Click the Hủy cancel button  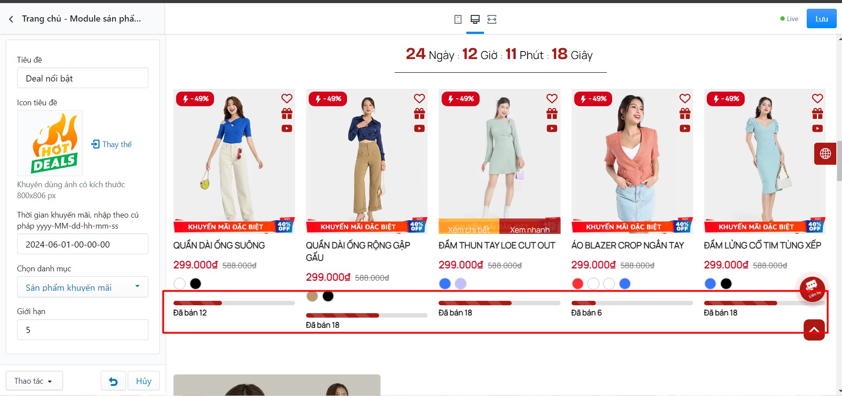point(144,381)
